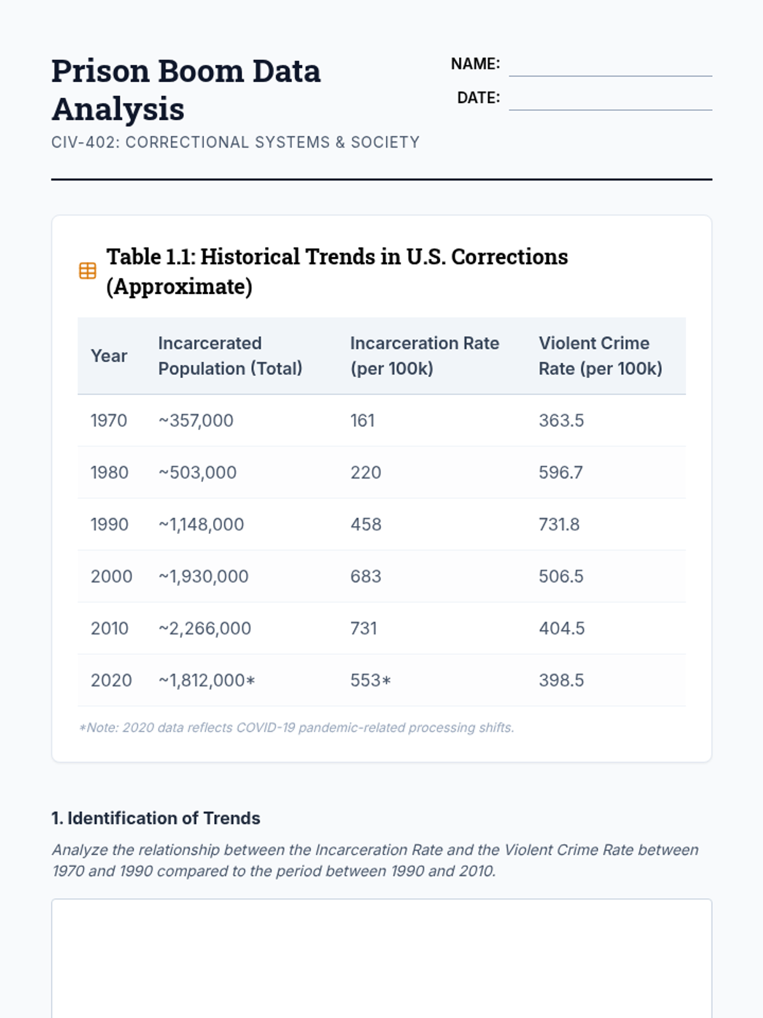Image resolution: width=763 pixels, height=1018 pixels.
Task: Select the 458 incarceration rate cell
Action: tap(366, 525)
